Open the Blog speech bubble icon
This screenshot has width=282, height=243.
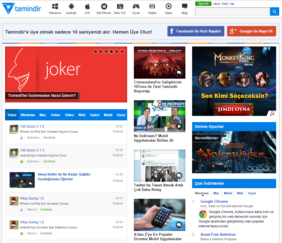tap(185, 6)
